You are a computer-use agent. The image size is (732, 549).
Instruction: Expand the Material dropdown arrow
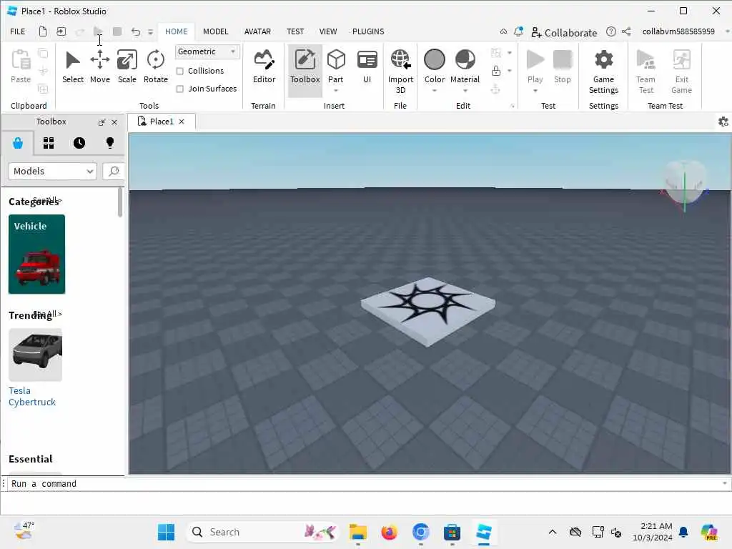click(465, 91)
